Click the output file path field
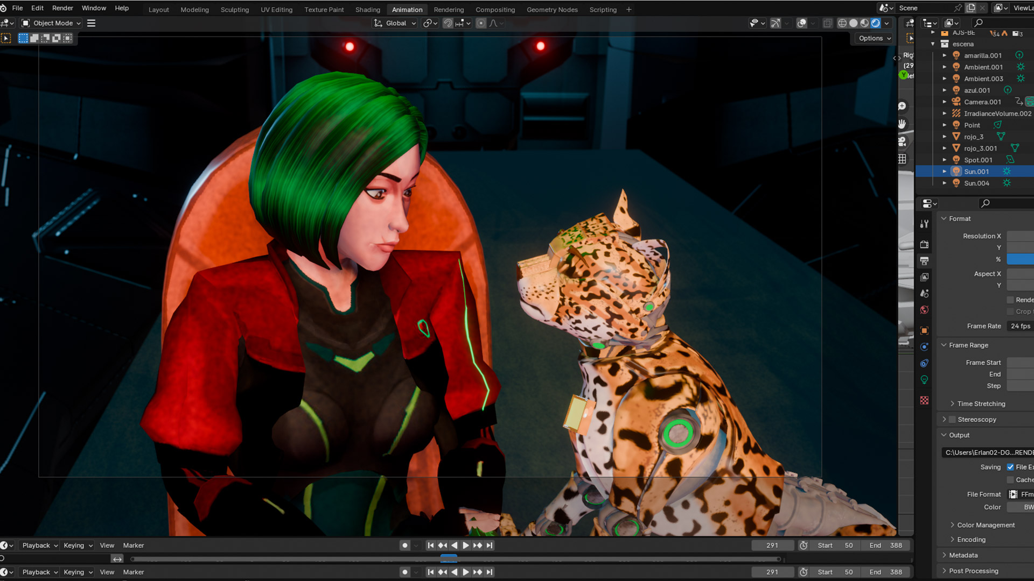 pos(988,452)
